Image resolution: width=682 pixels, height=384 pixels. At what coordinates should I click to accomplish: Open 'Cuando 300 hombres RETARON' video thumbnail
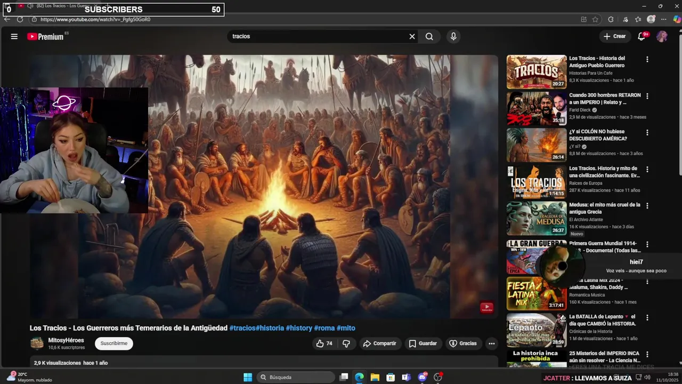[x=537, y=108]
